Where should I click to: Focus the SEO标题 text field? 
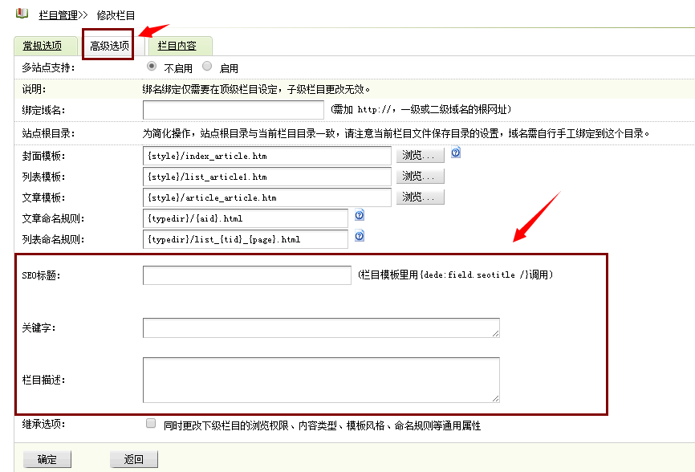click(x=246, y=275)
